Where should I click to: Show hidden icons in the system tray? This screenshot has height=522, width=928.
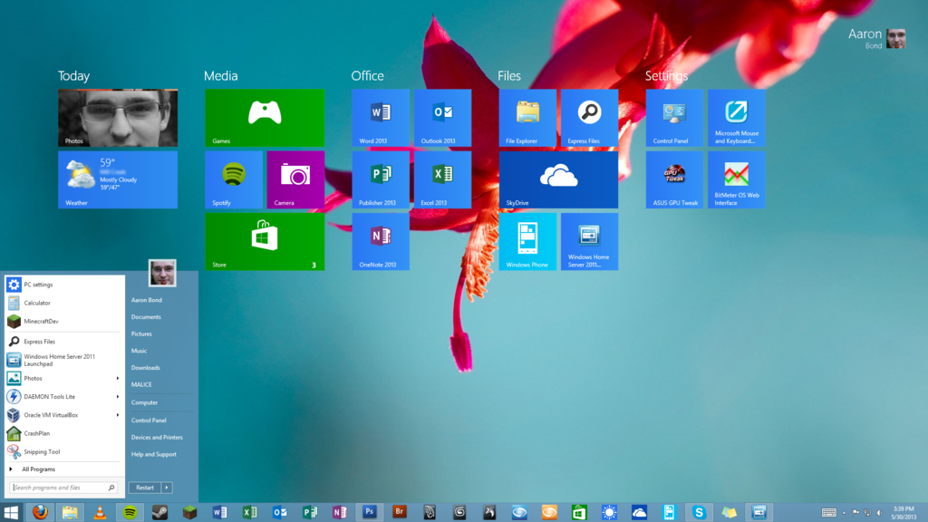click(844, 513)
